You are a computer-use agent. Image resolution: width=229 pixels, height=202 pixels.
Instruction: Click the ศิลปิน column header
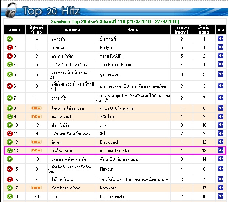(133, 29)
